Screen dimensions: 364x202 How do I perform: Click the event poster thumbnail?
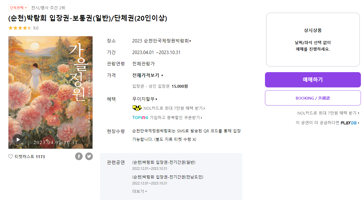50,93
